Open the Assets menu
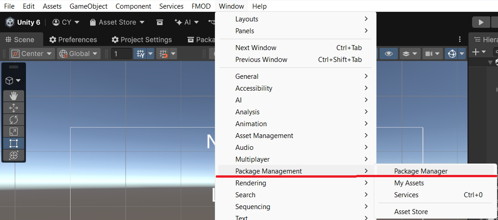This screenshot has width=498, height=220. pos(52,6)
